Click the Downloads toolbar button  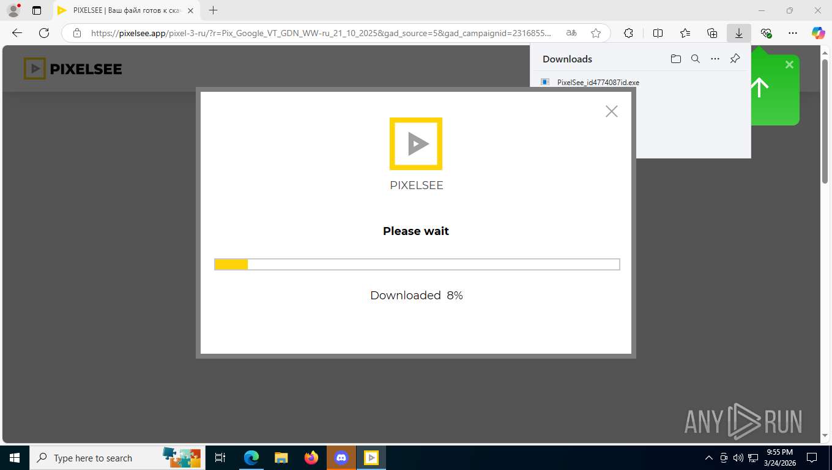click(x=738, y=33)
